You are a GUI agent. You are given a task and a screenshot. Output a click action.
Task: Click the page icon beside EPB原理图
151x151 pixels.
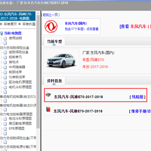click(5, 129)
